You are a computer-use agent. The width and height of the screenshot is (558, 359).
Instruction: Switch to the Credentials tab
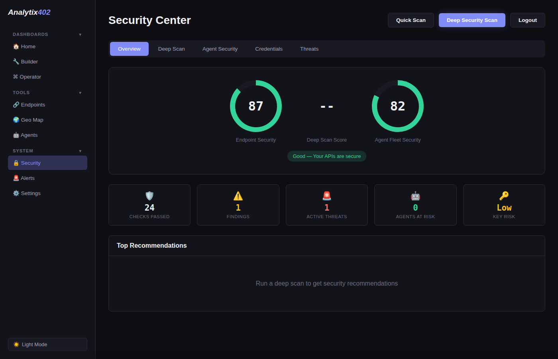[269, 49]
